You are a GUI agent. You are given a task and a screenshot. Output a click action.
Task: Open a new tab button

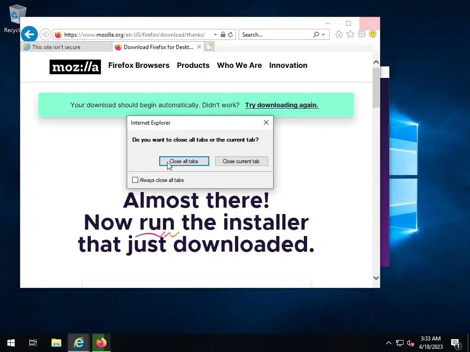tap(209, 47)
